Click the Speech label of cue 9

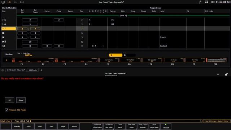(x=163, y=37)
